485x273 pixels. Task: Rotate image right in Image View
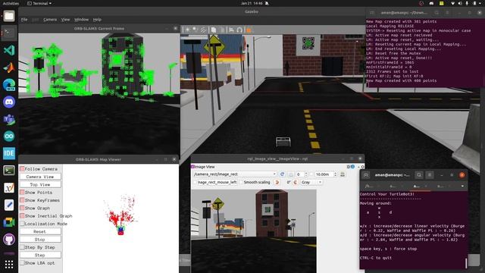coord(295,182)
